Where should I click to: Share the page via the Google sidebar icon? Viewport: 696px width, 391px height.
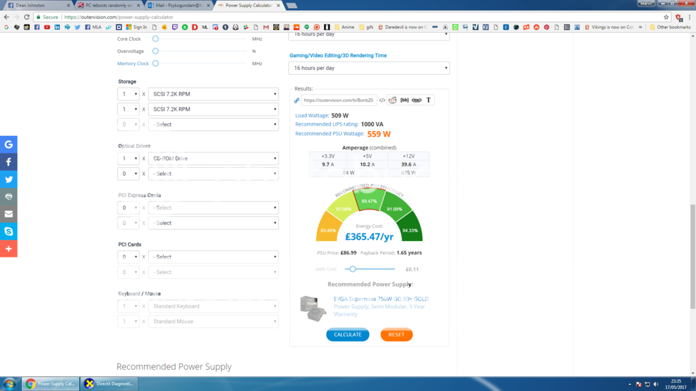coord(9,144)
